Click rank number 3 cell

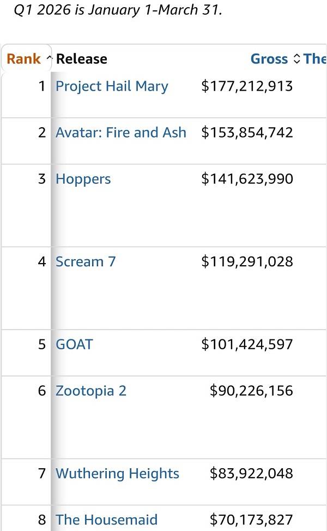tap(42, 179)
